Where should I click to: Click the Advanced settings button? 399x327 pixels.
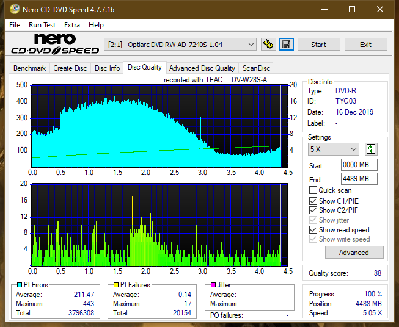[x=354, y=253]
